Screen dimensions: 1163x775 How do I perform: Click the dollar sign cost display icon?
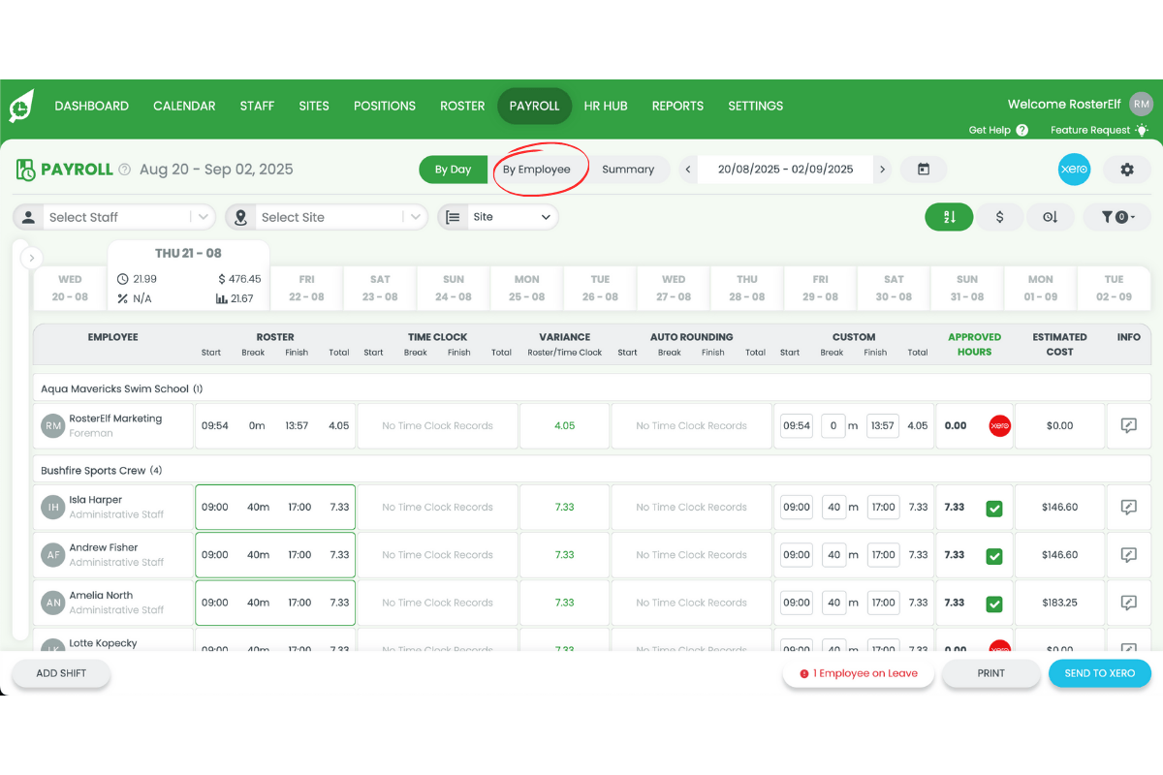click(999, 217)
